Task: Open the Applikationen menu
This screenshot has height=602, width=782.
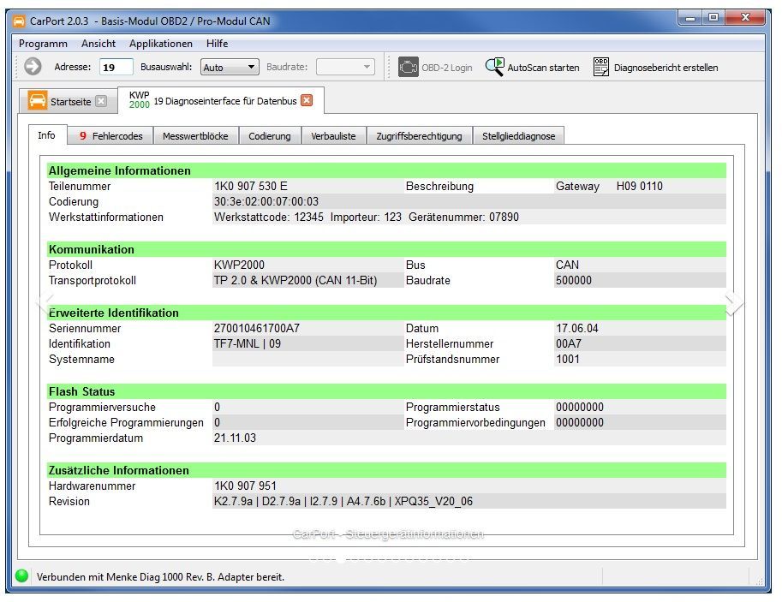Action: 161,44
